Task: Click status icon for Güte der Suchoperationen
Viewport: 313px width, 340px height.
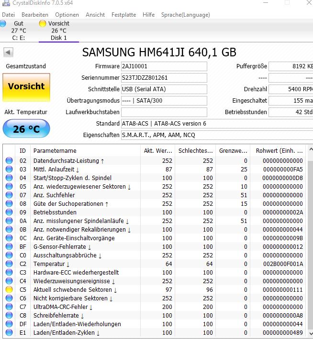Action: click(9, 203)
